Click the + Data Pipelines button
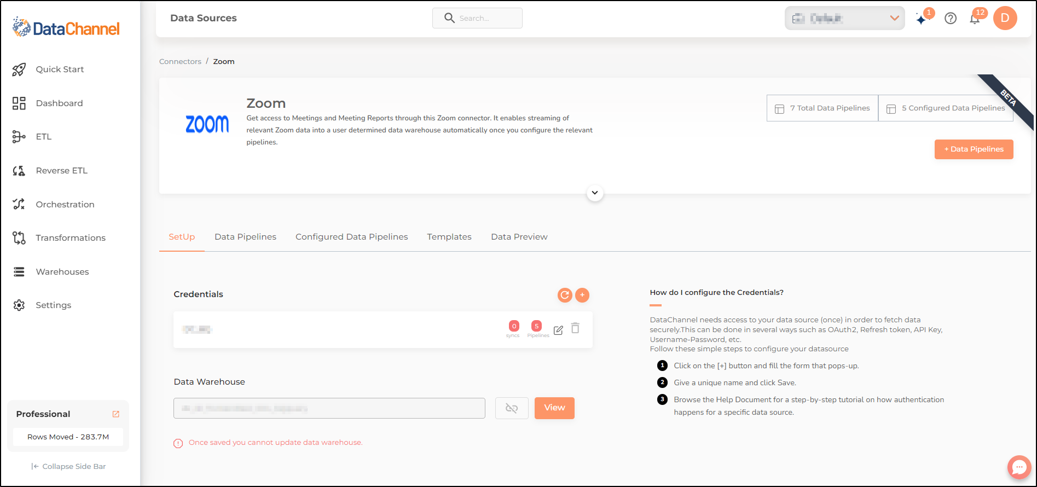This screenshot has width=1037, height=487. (x=974, y=149)
